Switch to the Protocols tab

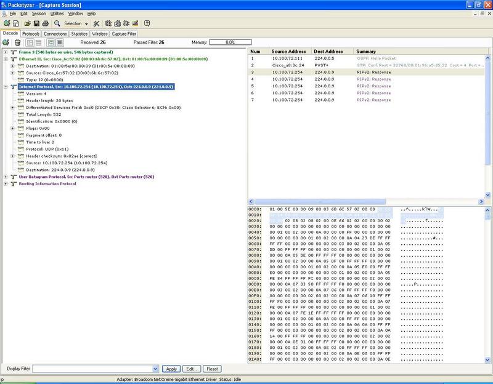31,34
